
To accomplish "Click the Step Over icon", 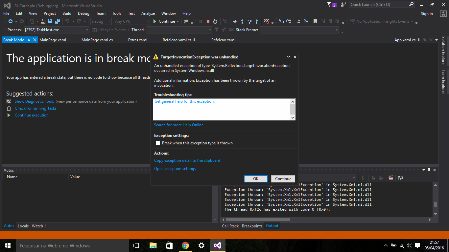I will click(x=249, y=21).
